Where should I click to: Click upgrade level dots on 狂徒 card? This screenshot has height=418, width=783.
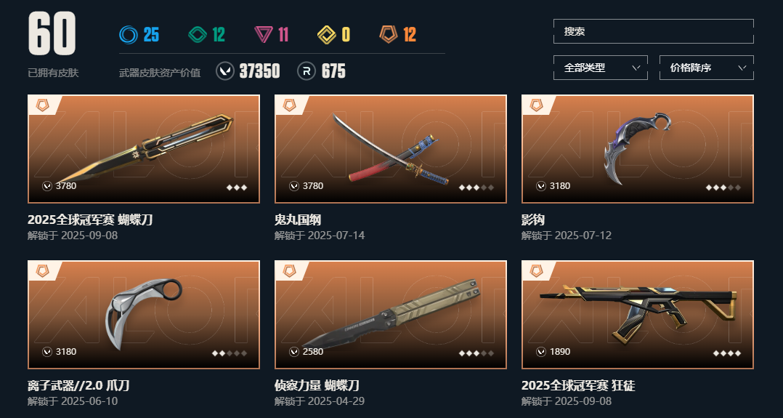coord(726,353)
